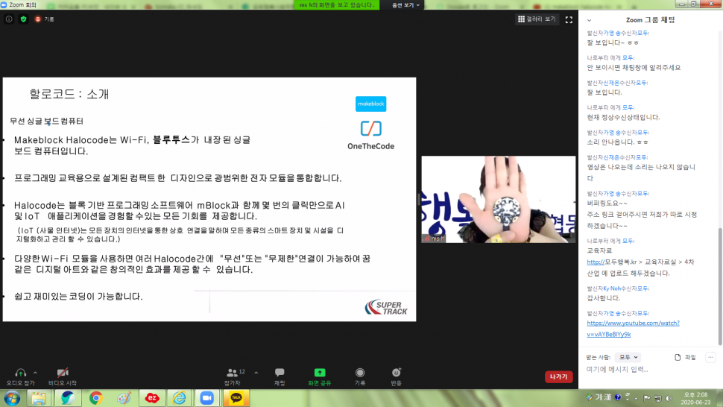The image size is (723, 407).
Task: Click blue help icon in tray
Action: [618, 397]
